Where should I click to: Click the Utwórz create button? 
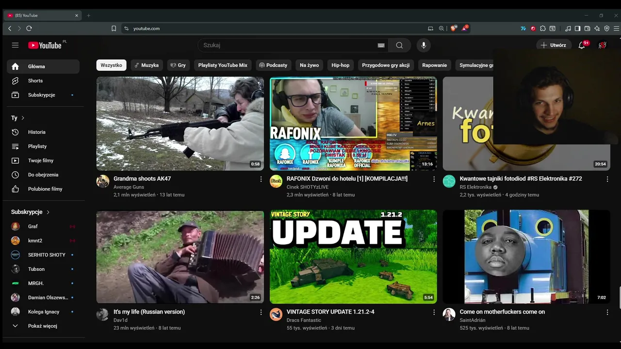[x=554, y=45]
